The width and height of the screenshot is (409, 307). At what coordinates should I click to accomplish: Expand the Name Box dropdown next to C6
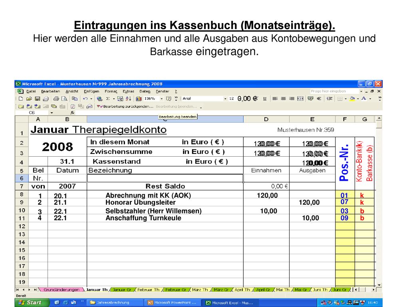pos(52,113)
